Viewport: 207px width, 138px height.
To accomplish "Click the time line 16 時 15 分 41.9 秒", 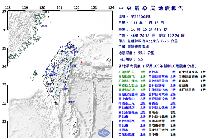I will (x=149, y=29).
